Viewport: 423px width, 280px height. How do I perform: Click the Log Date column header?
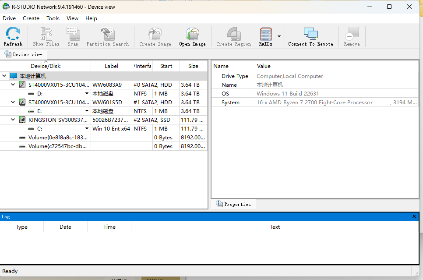(x=65, y=227)
